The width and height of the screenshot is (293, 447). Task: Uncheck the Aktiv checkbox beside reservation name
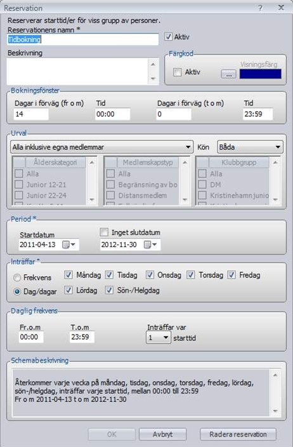pyautogui.click(x=168, y=37)
